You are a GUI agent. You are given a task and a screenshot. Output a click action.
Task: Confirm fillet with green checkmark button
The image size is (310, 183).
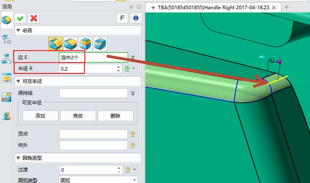(x=20, y=18)
